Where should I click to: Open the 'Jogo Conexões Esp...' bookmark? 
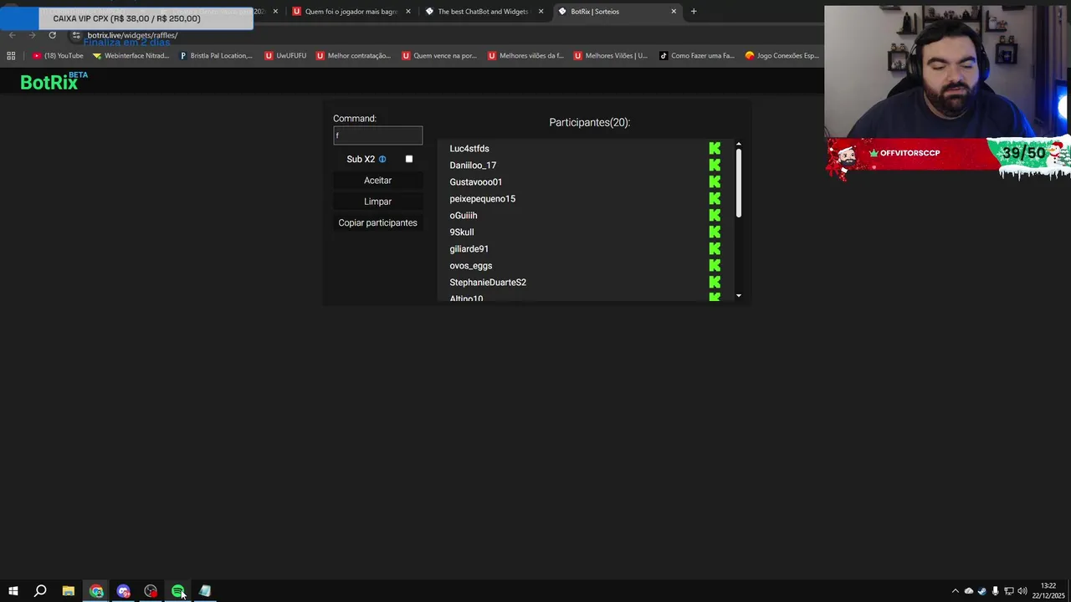tap(781, 56)
